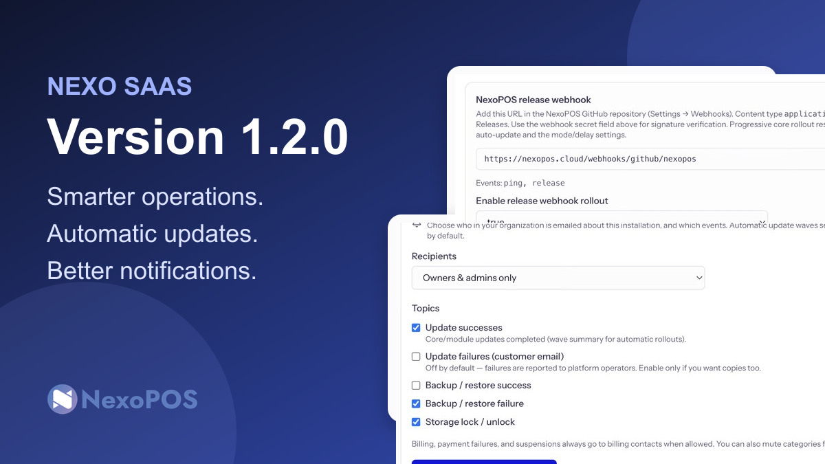Screen dimensions: 825x464
Task: Click 'Smarter operations.' text
Action: pyautogui.click(x=155, y=197)
